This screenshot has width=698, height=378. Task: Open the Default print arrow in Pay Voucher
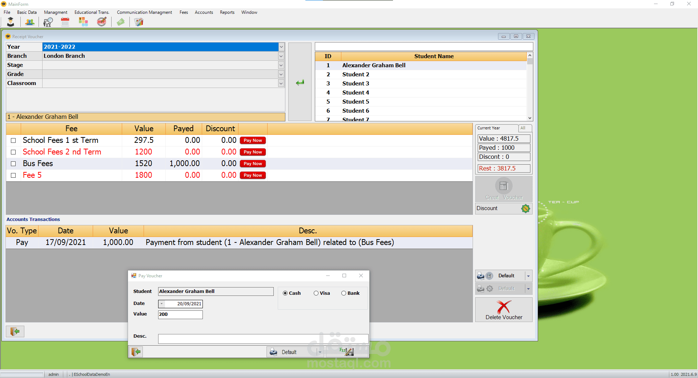click(x=320, y=352)
